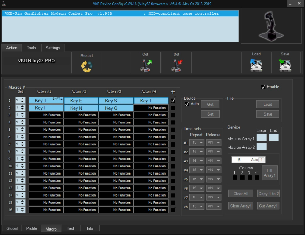The width and height of the screenshot is (305, 235).
Task: Click the Clear Array1 button
Action: click(241, 206)
